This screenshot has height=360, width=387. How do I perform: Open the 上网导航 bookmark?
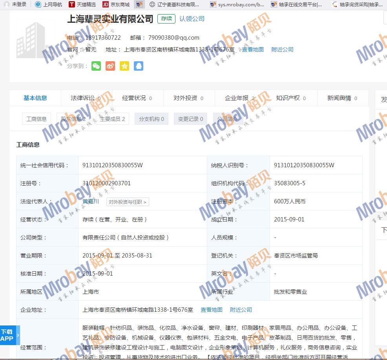(48, 5)
